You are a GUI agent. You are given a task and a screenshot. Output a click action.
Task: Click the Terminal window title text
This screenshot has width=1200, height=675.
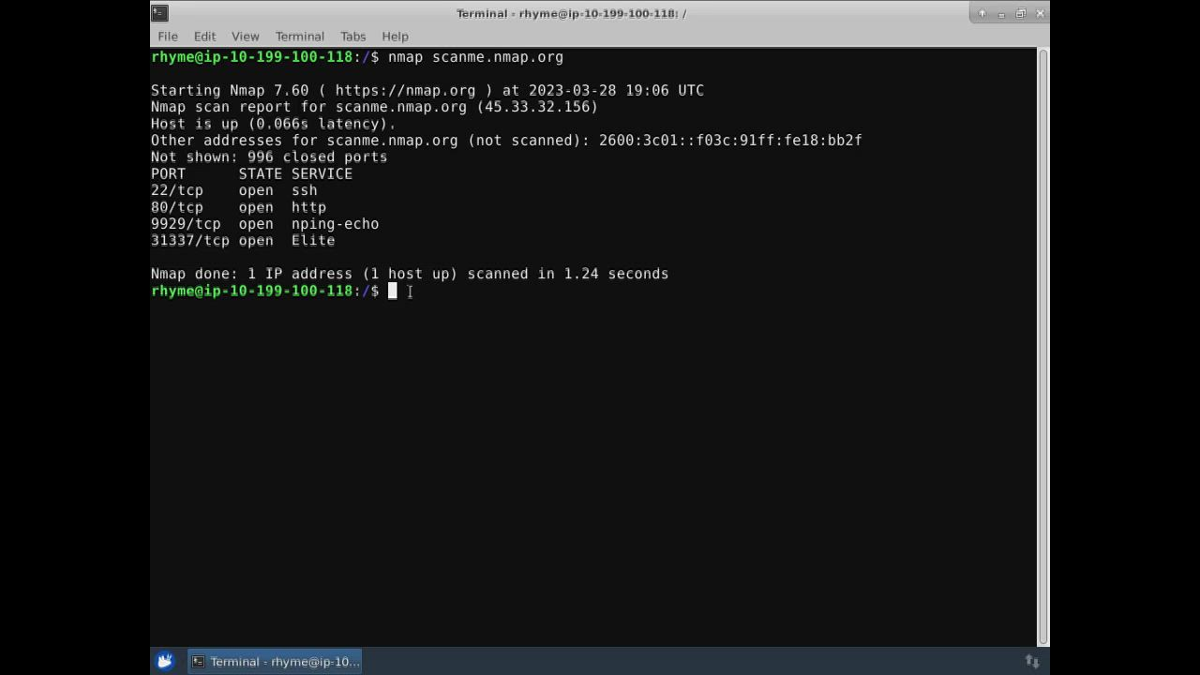click(571, 13)
